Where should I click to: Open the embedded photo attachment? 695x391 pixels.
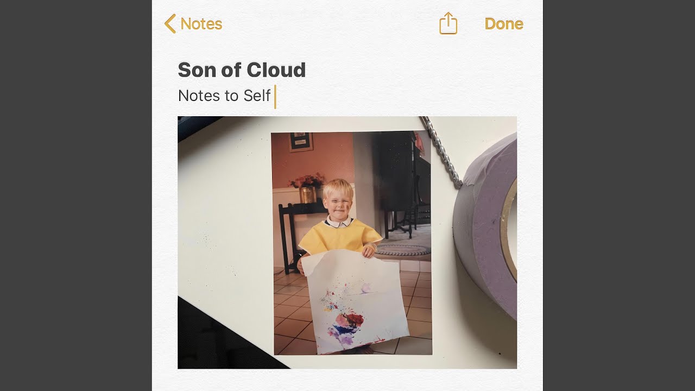click(347, 242)
